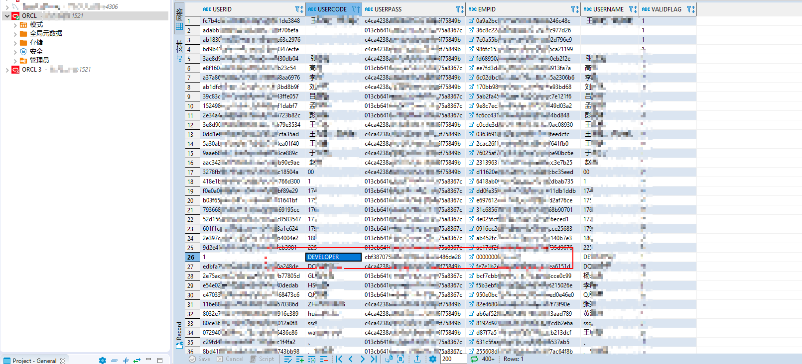
Task: Sort by the USERNAME column header
Action: pyautogui.click(x=608, y=9)
